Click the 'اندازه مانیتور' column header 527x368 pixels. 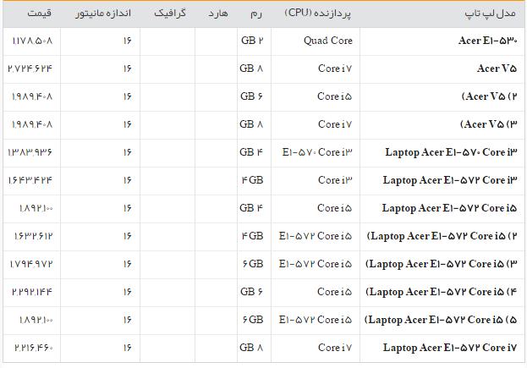(103, 14)
